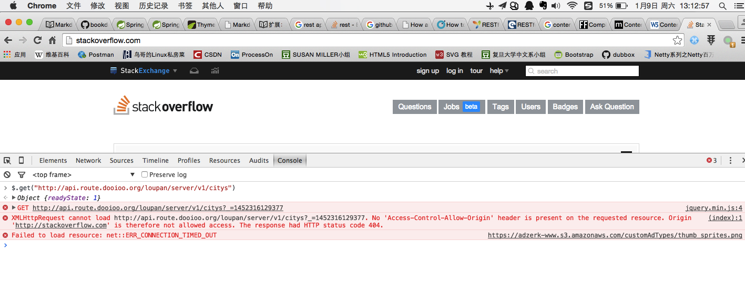Switch to the Audits tab

(259, 160)
